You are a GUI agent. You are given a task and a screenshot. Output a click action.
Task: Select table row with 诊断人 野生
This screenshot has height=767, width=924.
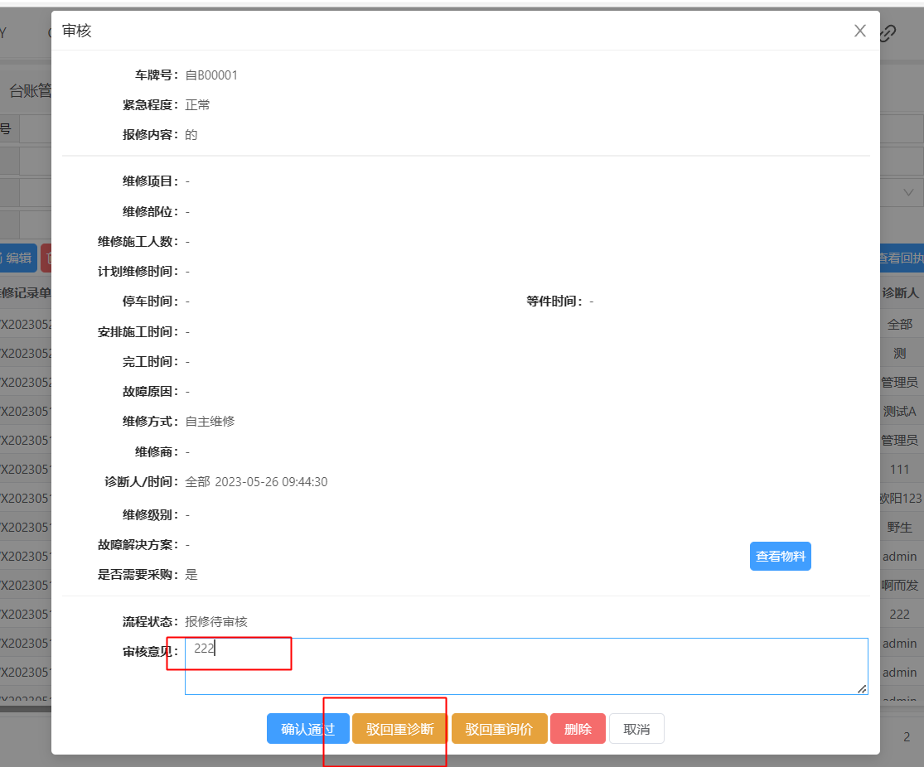point(900,528)
